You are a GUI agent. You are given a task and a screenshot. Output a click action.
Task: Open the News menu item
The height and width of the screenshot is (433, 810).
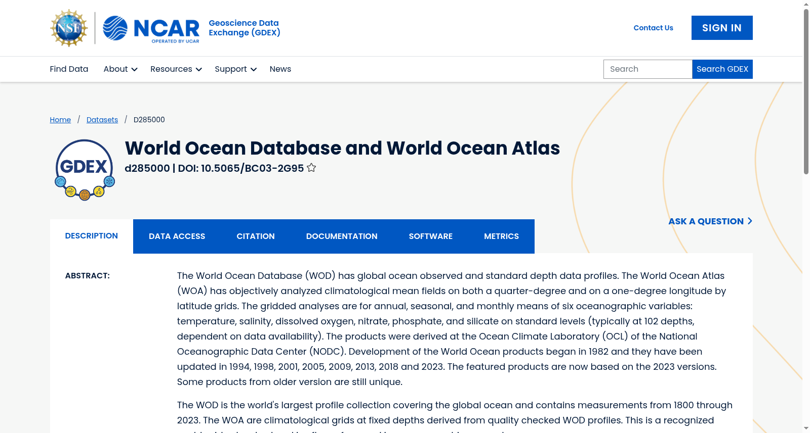[x=280, y=69]
